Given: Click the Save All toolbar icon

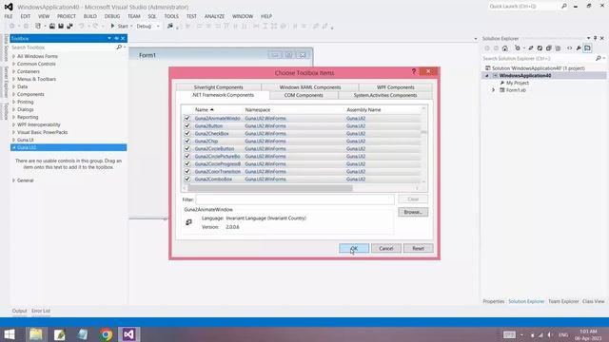Looking at the screenshot, I should click(69, 26).
